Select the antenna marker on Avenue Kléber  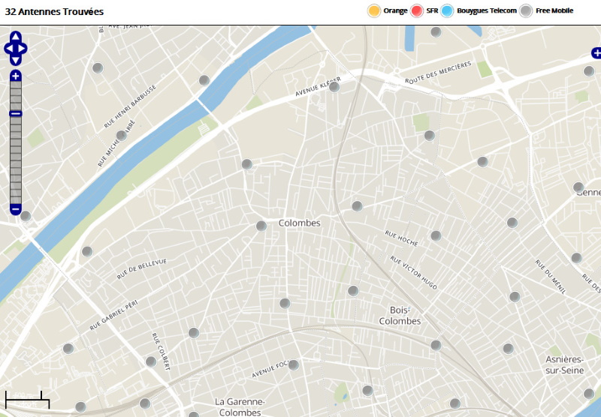334,87
